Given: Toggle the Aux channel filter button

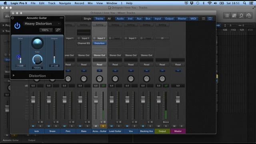Looking at the screenshot, I should click(x=139, y=19).
